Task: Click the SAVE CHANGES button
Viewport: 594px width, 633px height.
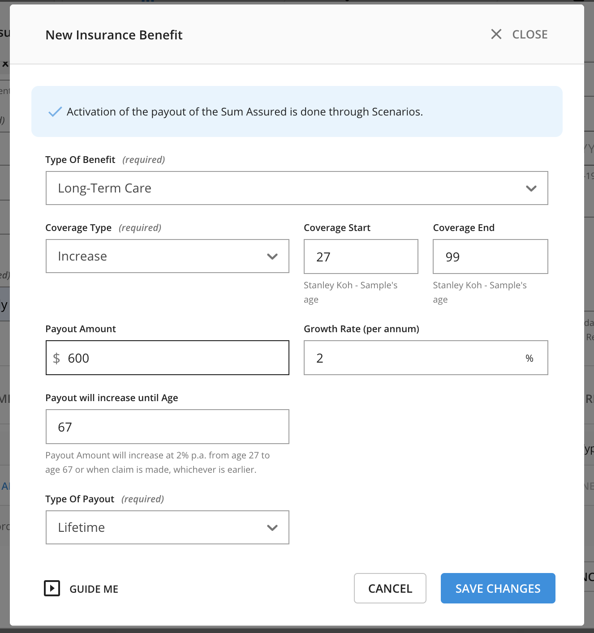Action: click(x=498, y=588)
